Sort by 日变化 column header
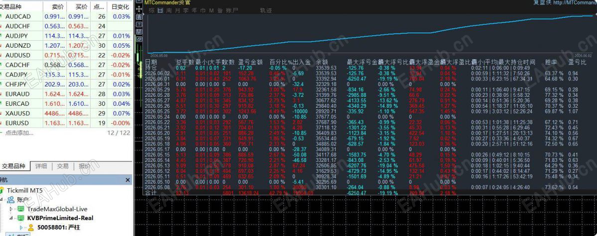Screen dimensions: 597x236 [119, 7]
